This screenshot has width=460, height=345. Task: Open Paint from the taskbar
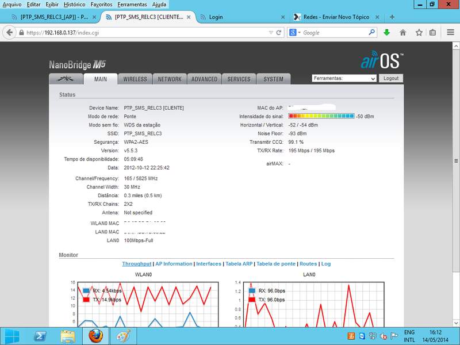tap(123, 336)
